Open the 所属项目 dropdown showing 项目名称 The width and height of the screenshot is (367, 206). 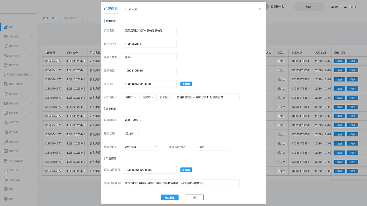(x=140, y=147)
